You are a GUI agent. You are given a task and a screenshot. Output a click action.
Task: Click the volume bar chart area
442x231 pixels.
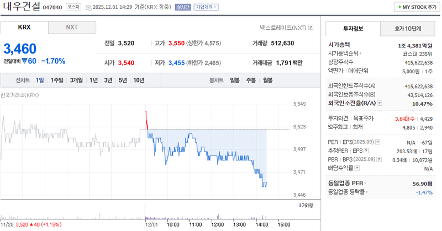tap(145, 211)
